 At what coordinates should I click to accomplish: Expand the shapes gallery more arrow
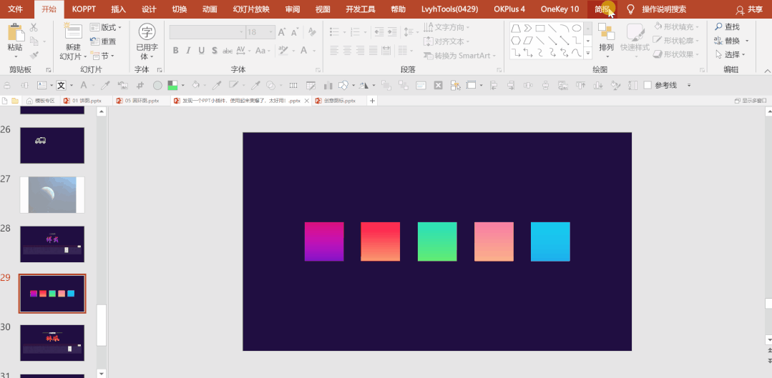coord(588,53)
